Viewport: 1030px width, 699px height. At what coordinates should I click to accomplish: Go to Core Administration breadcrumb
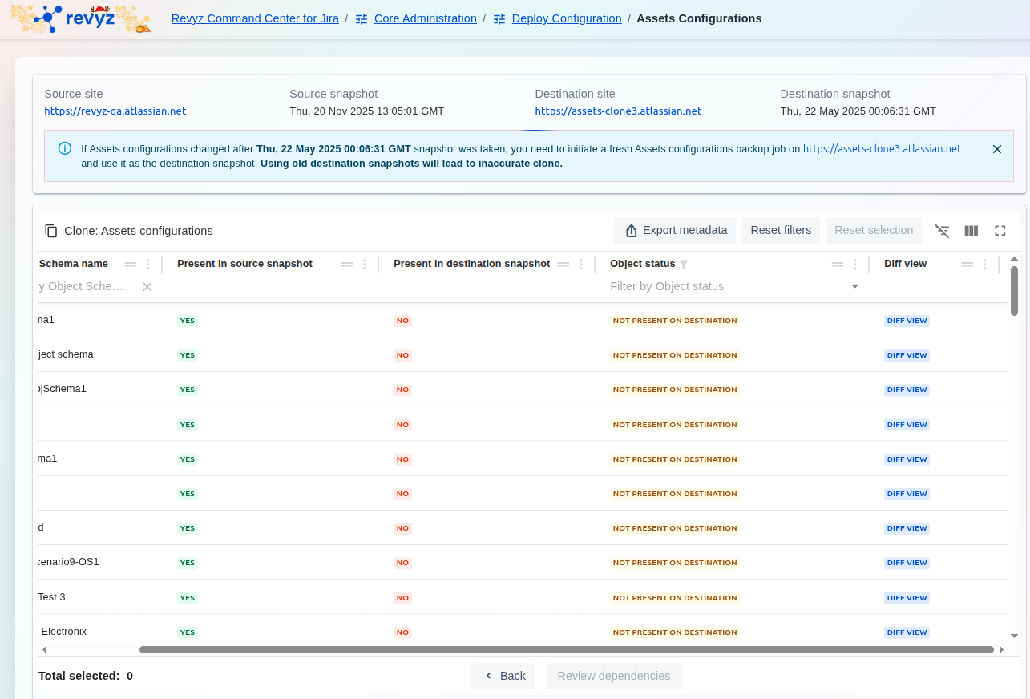tap(426, 18)
